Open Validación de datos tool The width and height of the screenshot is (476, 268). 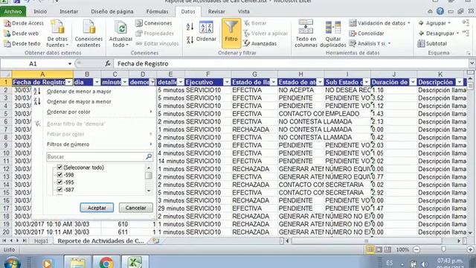pyautogui.click(x=380, y=23)
